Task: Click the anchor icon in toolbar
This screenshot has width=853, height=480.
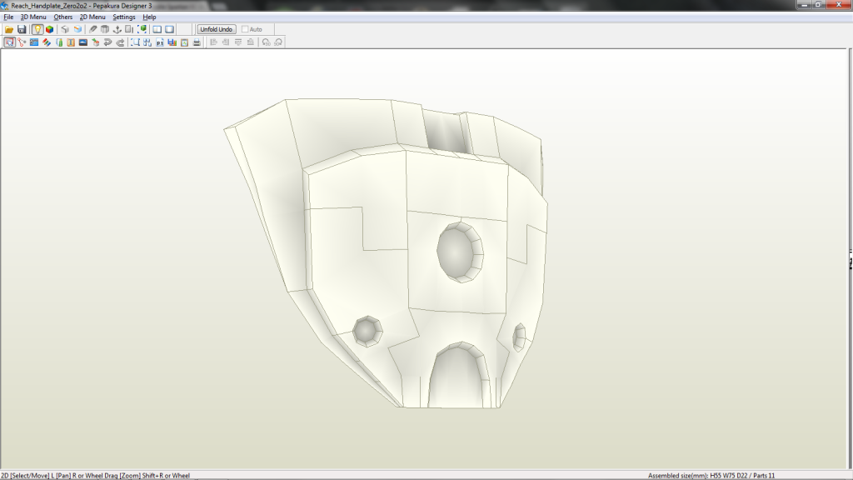Action: tap(117, 29)
